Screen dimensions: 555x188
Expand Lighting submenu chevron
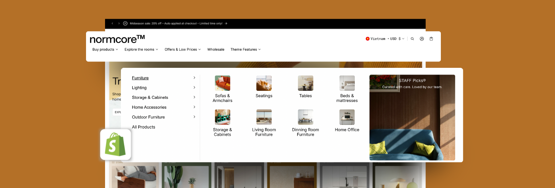[194, 88]
